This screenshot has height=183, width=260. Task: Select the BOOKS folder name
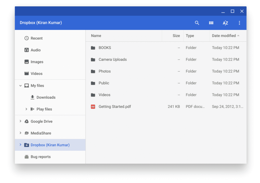point(105,48)
